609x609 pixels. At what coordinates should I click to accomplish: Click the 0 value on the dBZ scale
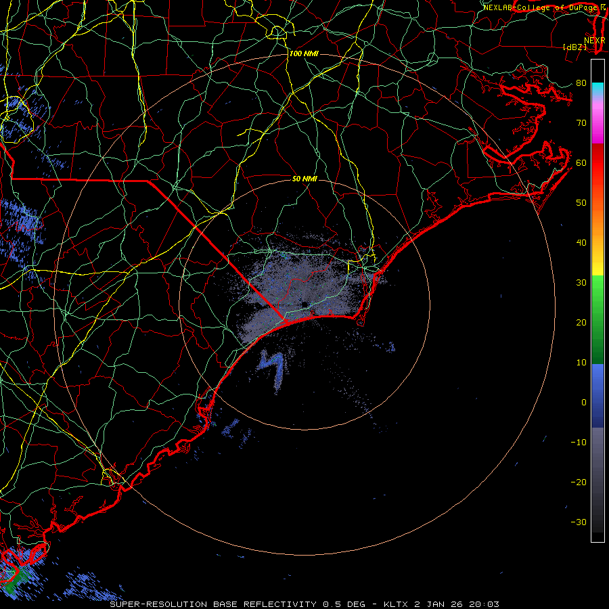click(584, 403)
